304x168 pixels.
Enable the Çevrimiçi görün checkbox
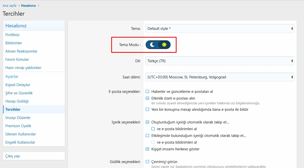(x=147, y=162)
